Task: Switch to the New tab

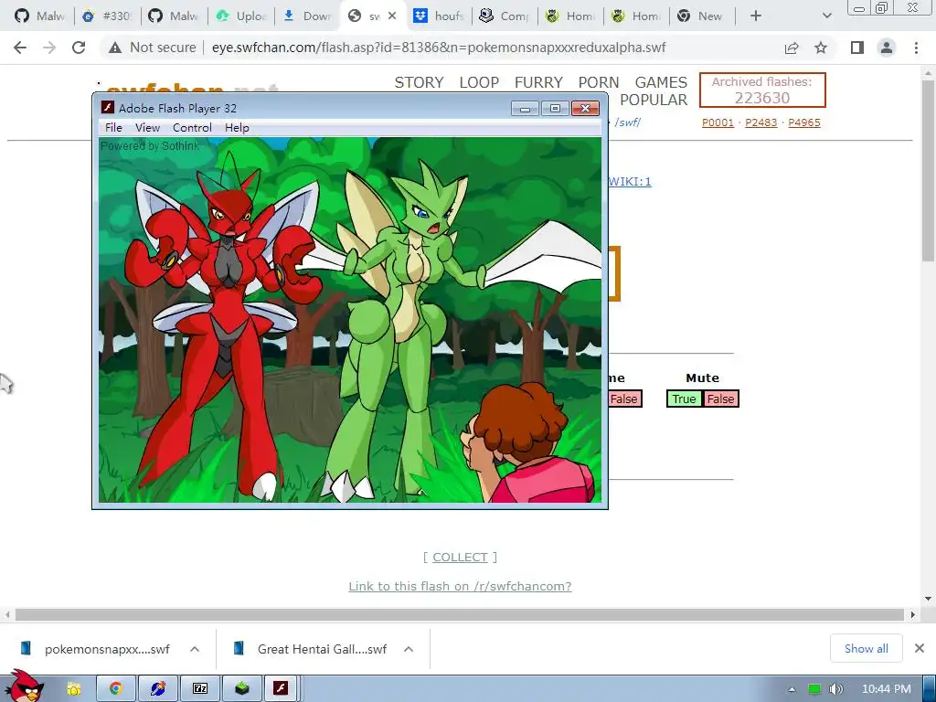Action: [702, 16]
